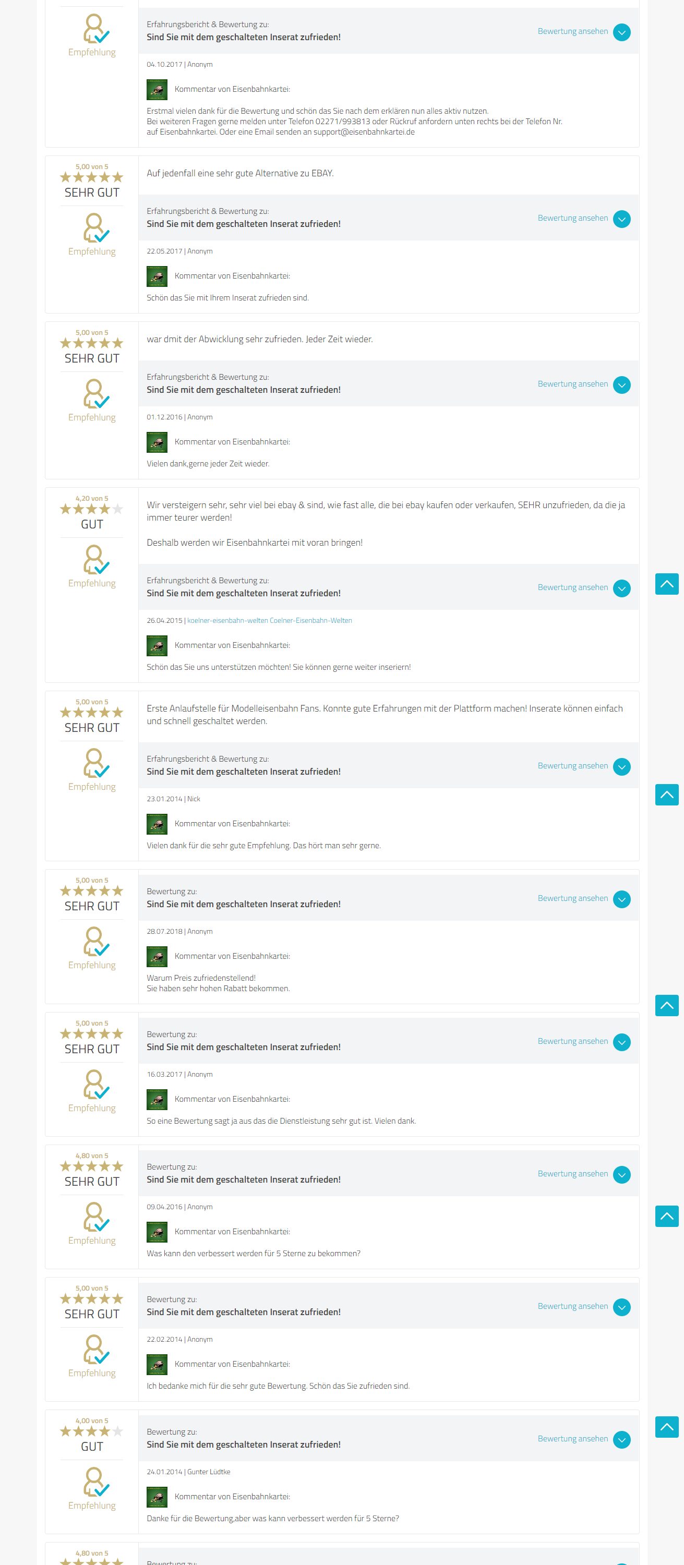Open koelner-eisenbahn-welten reviewer profile link
The image size is (684, 1565).
(x=269, y=620)
